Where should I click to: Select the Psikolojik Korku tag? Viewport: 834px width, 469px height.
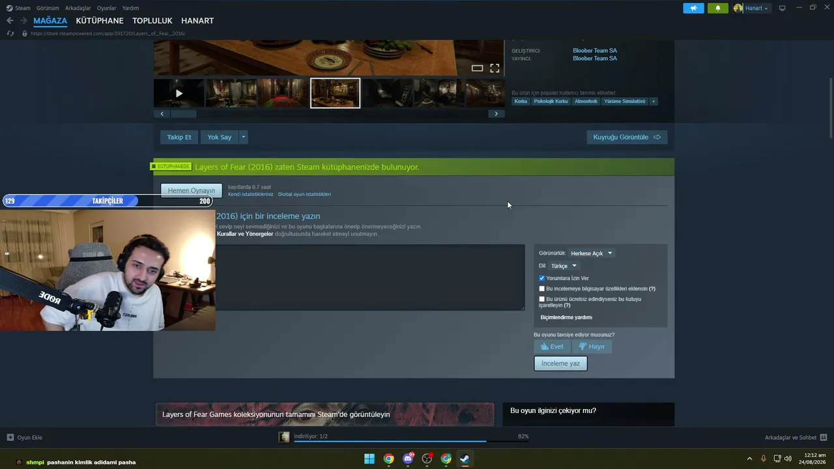coord(551,101)
